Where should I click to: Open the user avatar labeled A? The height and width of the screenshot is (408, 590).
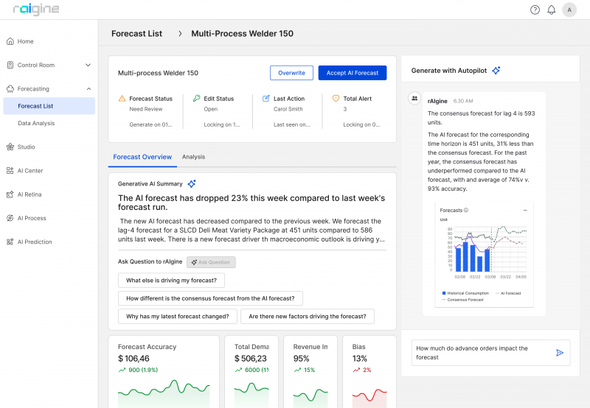pos(569,10)
